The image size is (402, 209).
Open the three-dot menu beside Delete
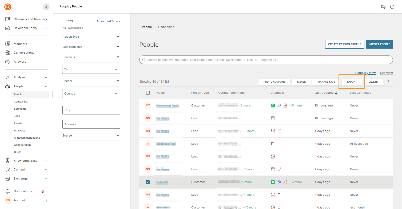(x=388, y=82)
